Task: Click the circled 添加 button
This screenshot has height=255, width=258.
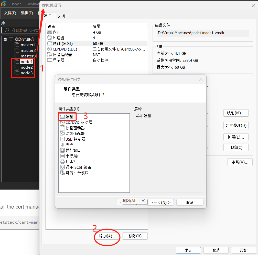Action: [x=107, y=236]
